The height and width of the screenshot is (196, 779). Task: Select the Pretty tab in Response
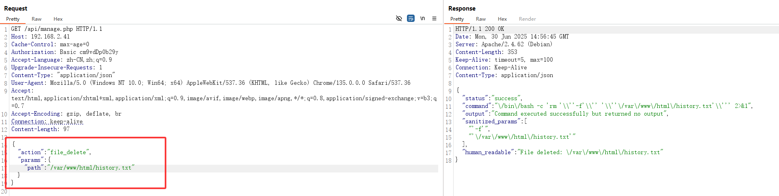457,19
